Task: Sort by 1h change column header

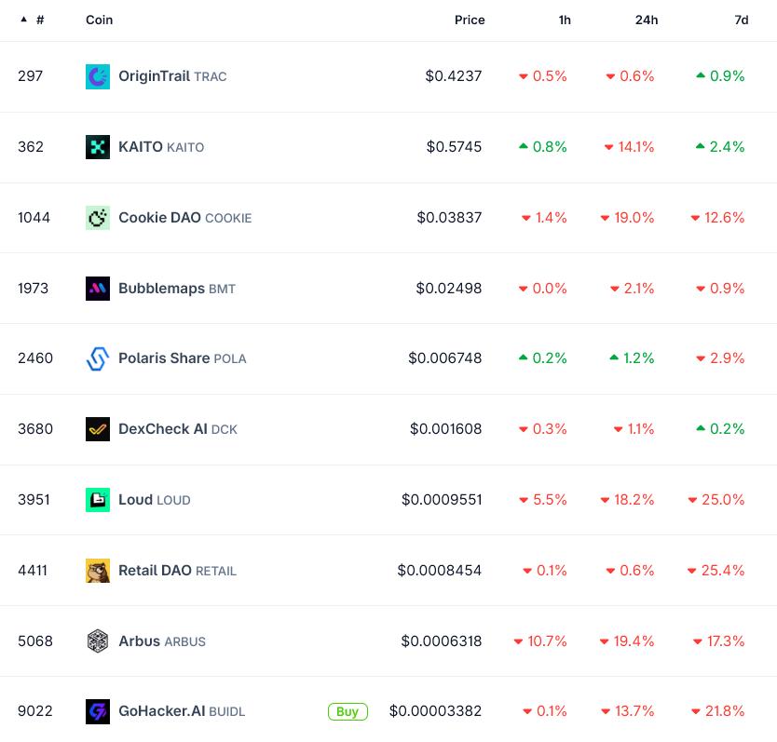Action: pos(565,20)
